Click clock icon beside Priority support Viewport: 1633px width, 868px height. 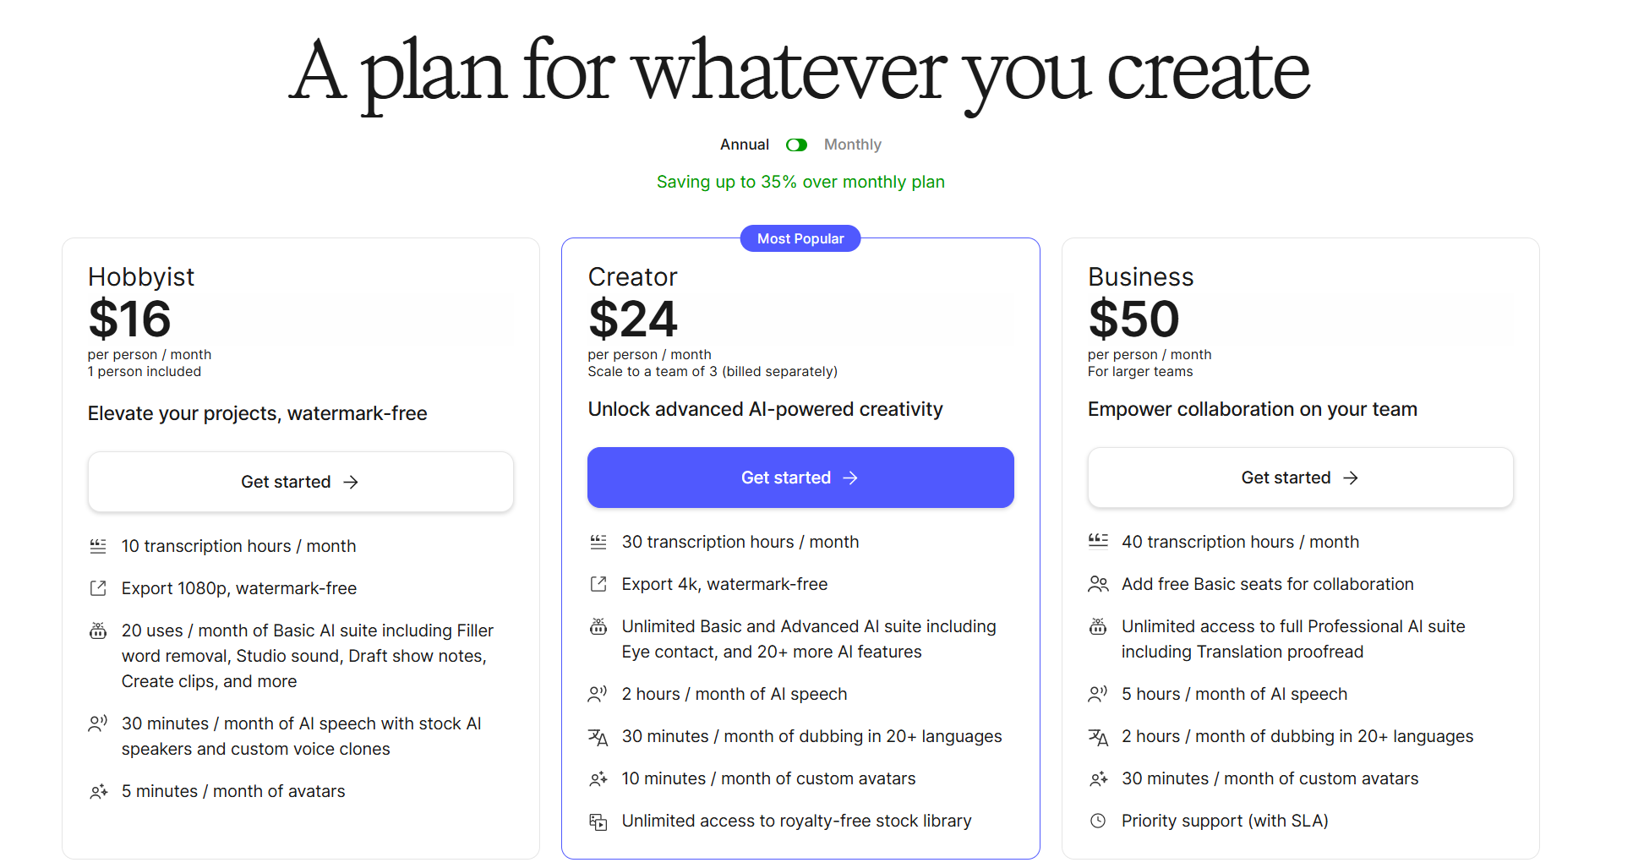click(x=1098, y=821)
